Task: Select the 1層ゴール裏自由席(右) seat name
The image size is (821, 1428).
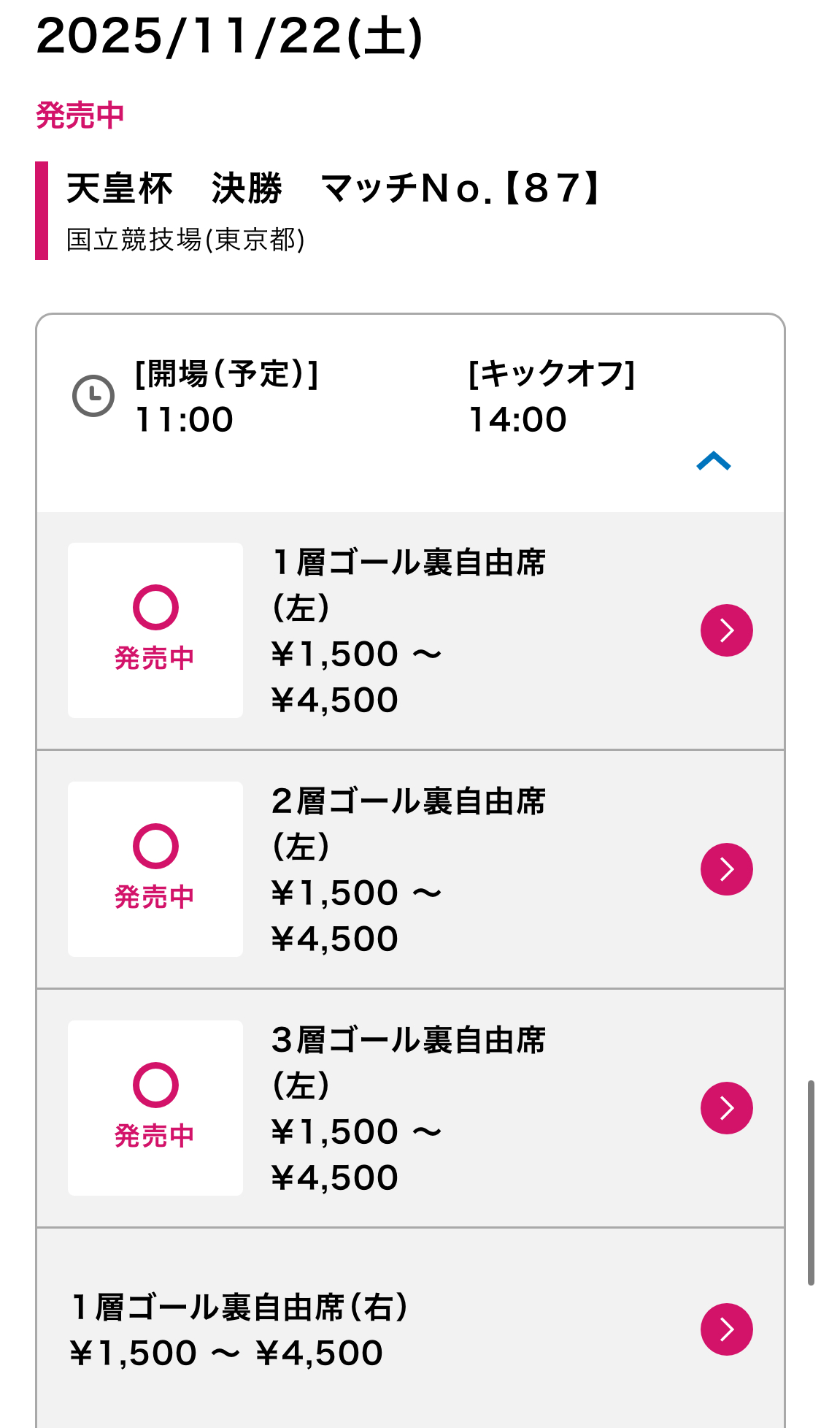Action: point(239,1307)
